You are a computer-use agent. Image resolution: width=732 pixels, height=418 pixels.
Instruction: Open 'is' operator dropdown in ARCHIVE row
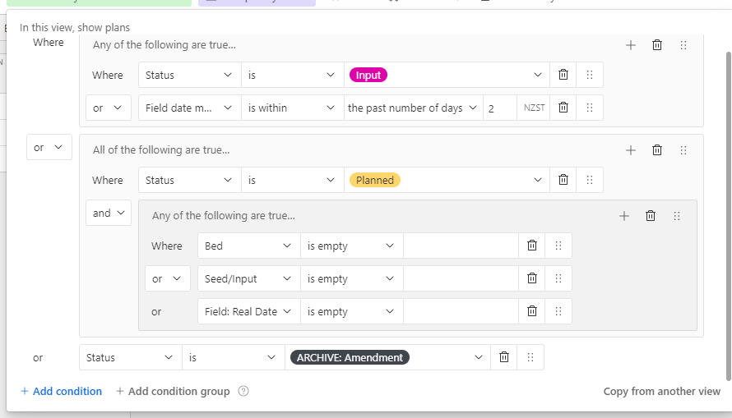[233, 357]
